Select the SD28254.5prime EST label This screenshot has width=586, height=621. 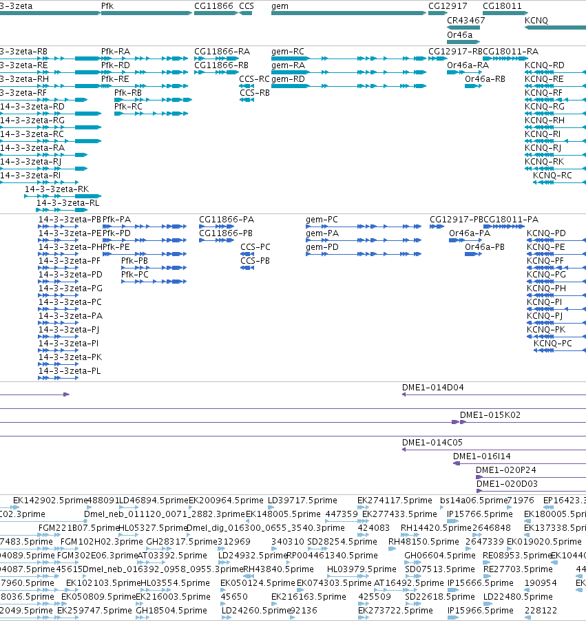pyautogui.click(x=342, y=541)
